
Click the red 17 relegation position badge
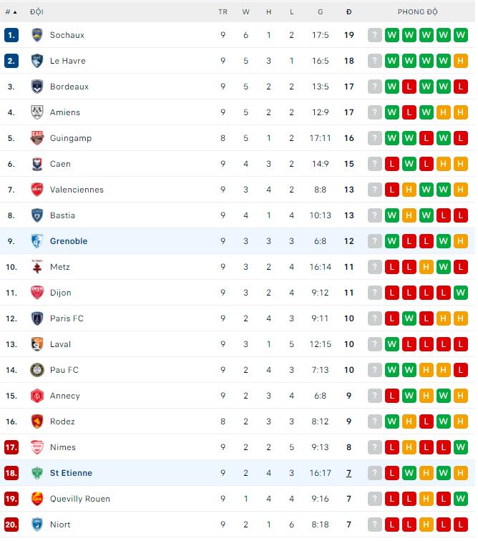click(x=11, y=447)
